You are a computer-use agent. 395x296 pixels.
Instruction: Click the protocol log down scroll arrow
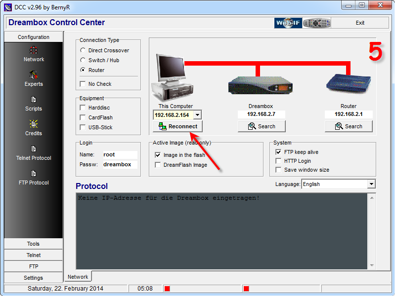(372, 265)
